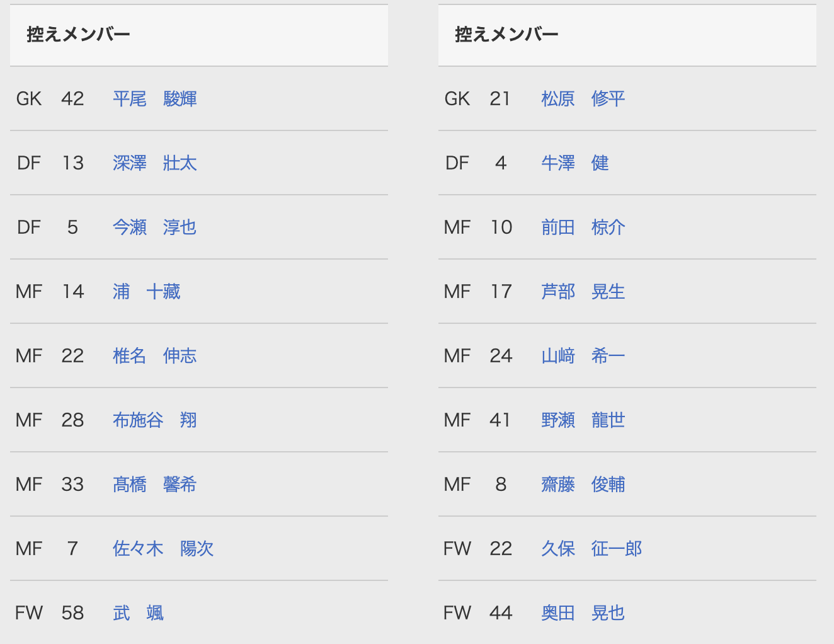
Task: Click 山﨑 希一 name link
Action: [x=583, y=356]
